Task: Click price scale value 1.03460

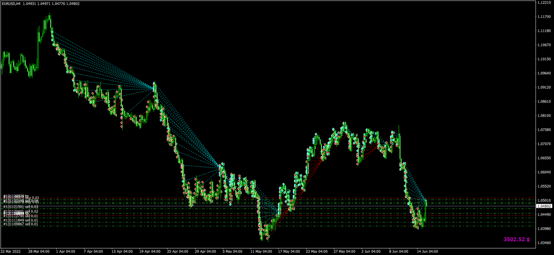Action: (544, 243)
